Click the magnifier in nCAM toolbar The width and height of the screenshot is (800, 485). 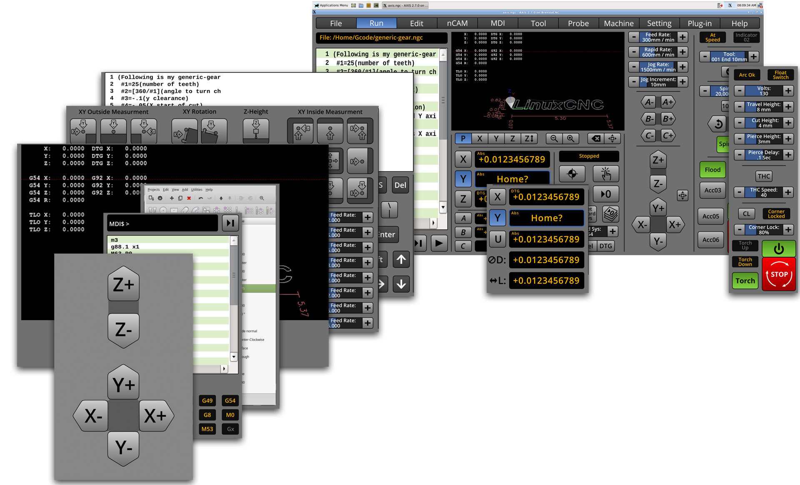(262, 198)
